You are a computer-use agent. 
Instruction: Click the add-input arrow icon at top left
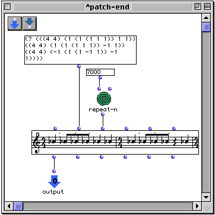15,24
